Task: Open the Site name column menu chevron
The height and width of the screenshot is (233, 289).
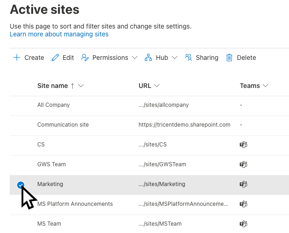Action: point(81,86)
